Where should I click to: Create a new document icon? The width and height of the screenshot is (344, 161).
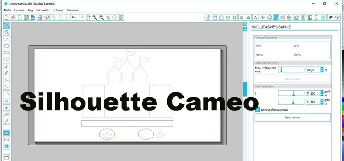pyautogui.click(x=6, y=17)
